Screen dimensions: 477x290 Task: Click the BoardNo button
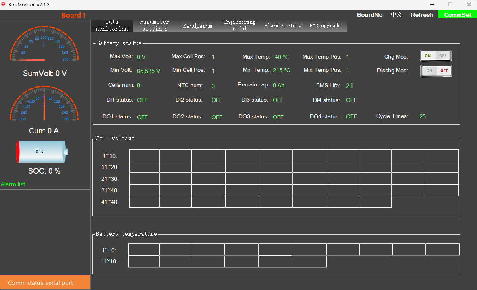tap(369, 15)
